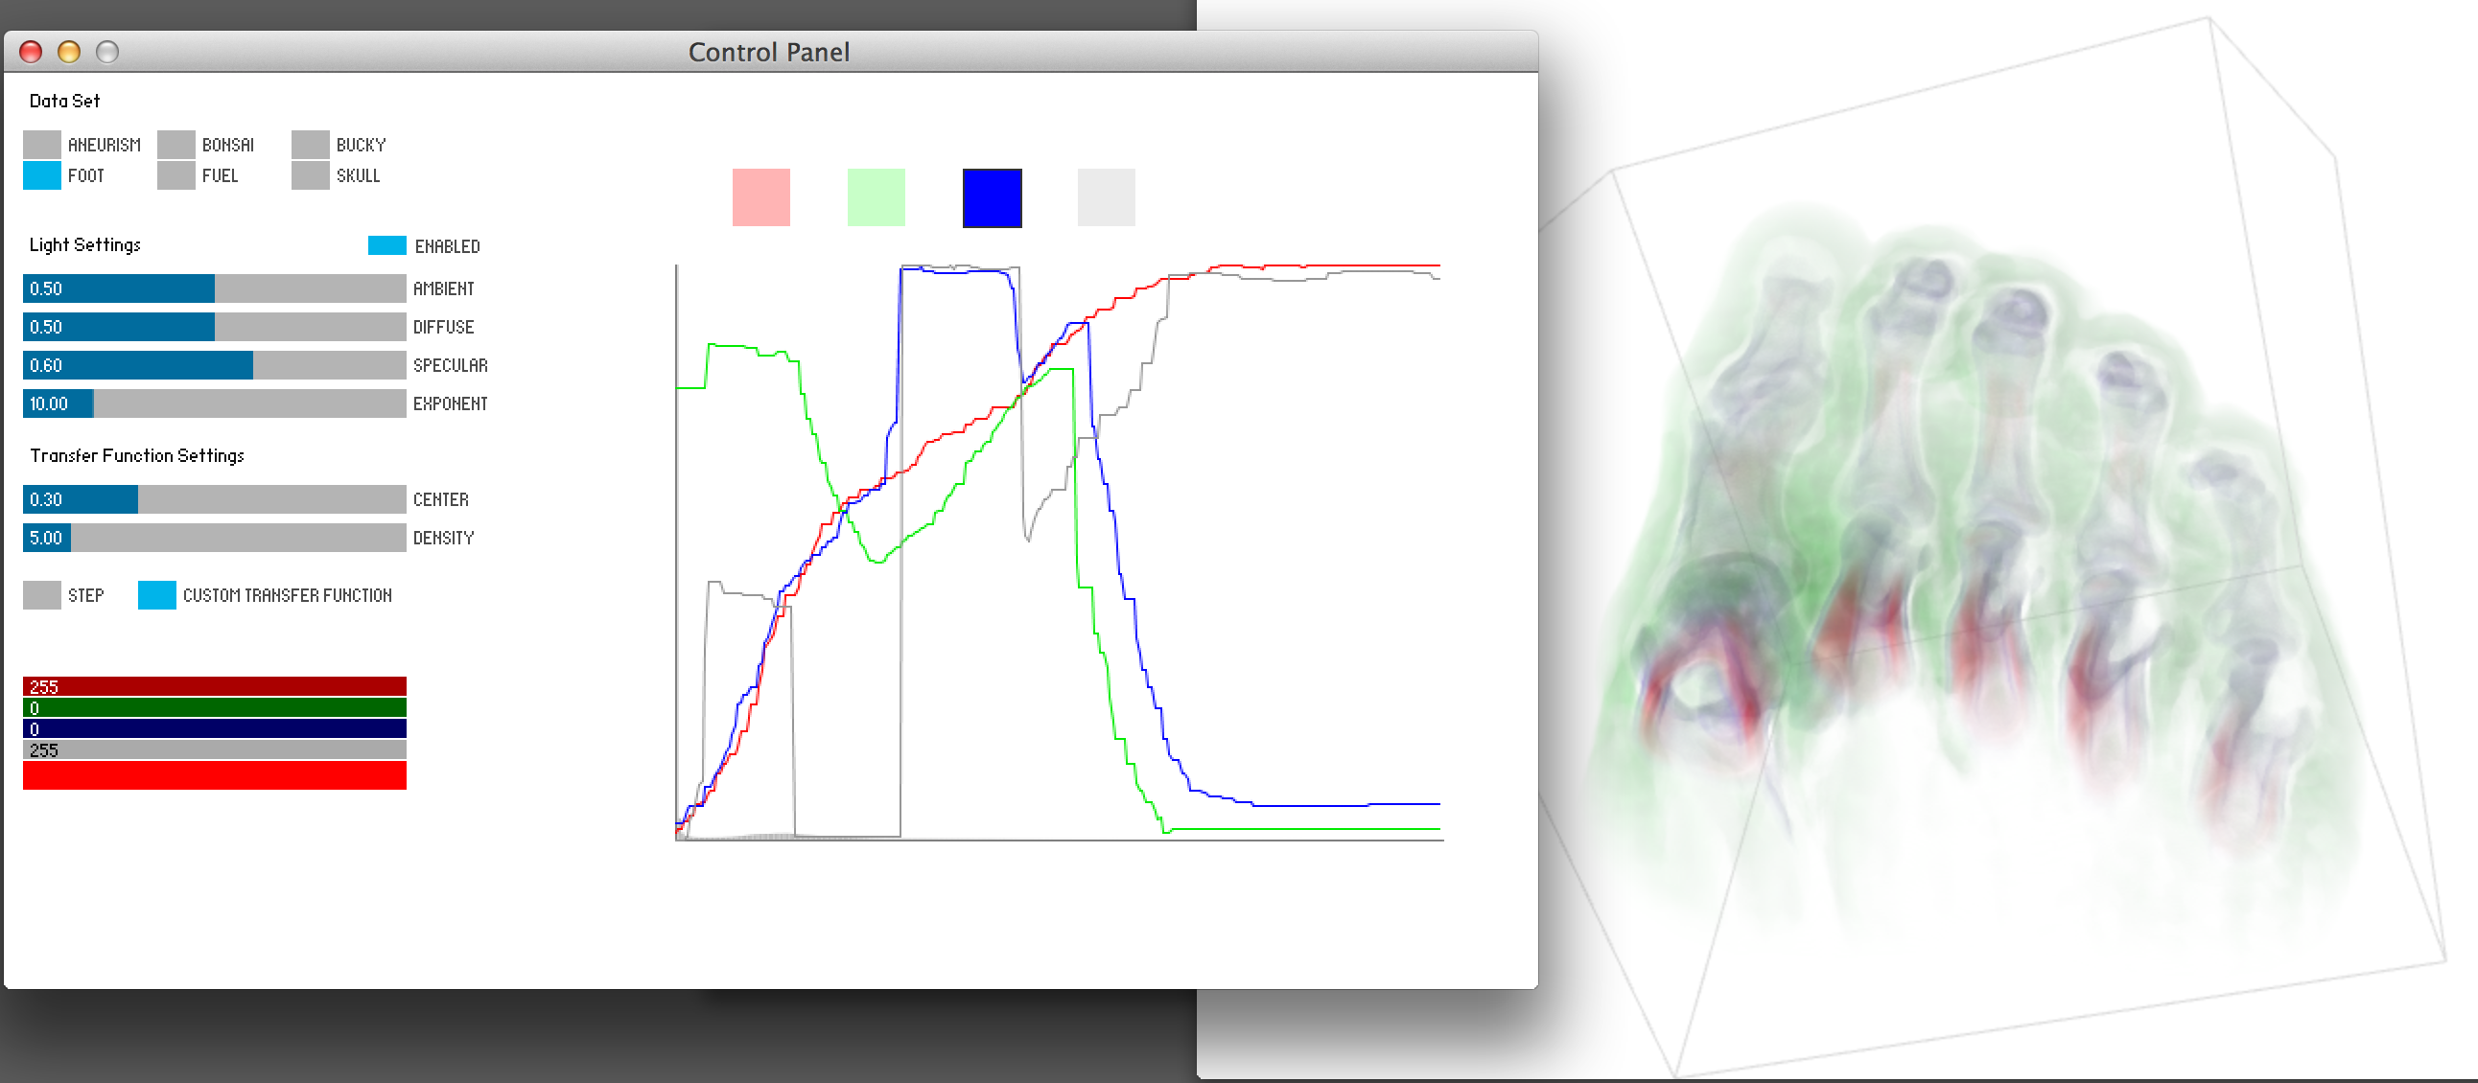
Task: Select the ANEURISM data set toggle
Action: coord(41,144)
